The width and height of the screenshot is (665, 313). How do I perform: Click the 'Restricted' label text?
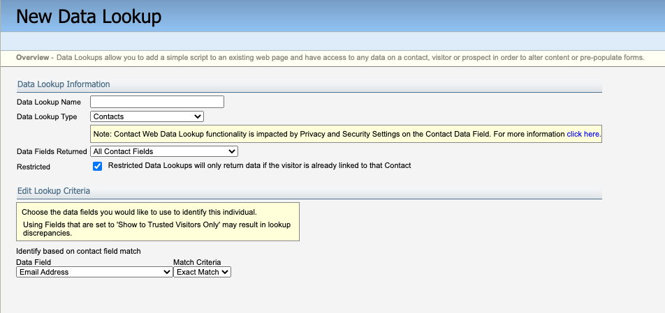coord(34,167)
